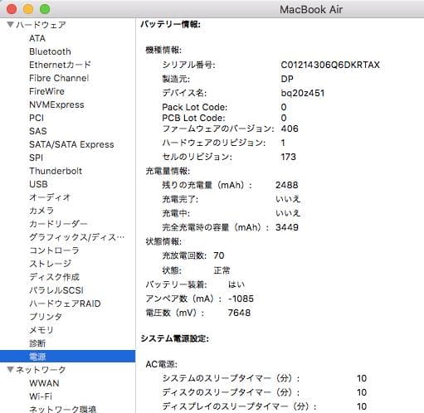The height and width of the screenshot is (413, 424).
Task: Click the ディスクのスリープタイマー row label
Action: tap(231, 392)
